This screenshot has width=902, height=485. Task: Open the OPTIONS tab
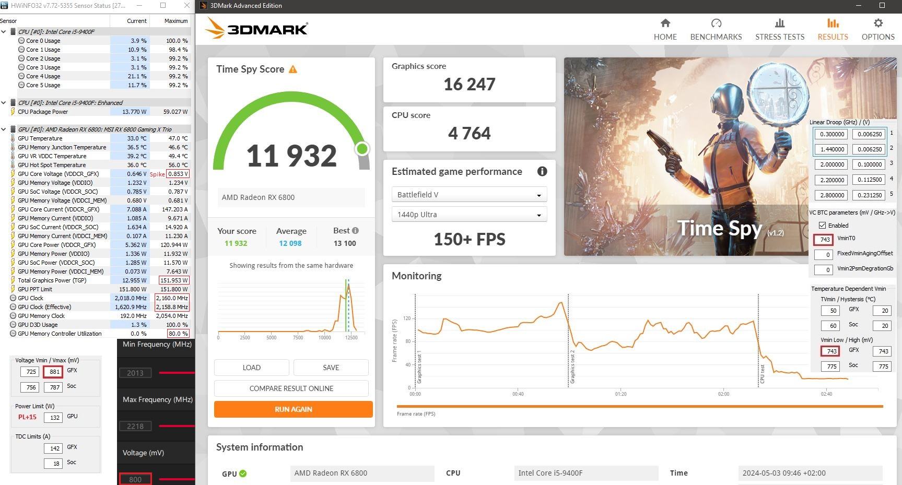click(x=878, y=29)
